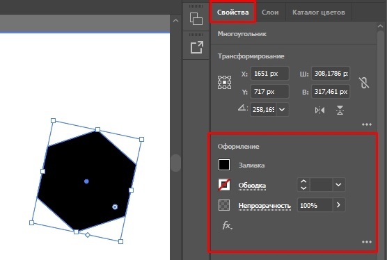Click the opacity checkerboard icon
The height and width of the screenshot is (260, 387).
tap(224, 205)
